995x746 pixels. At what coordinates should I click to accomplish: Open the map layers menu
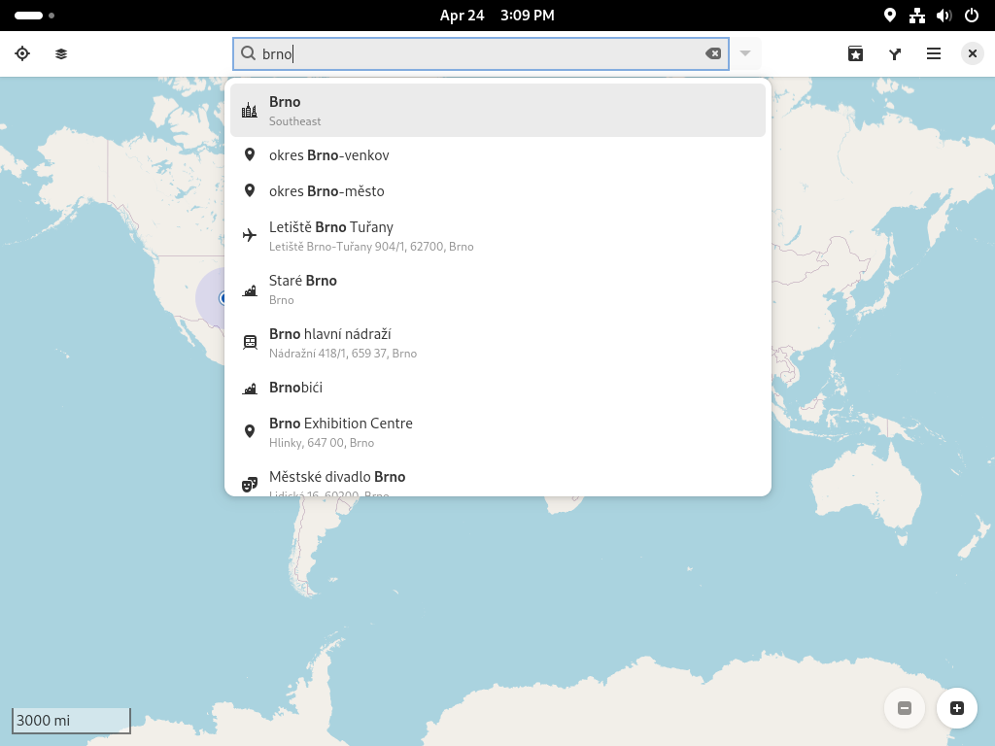(61, 54)
